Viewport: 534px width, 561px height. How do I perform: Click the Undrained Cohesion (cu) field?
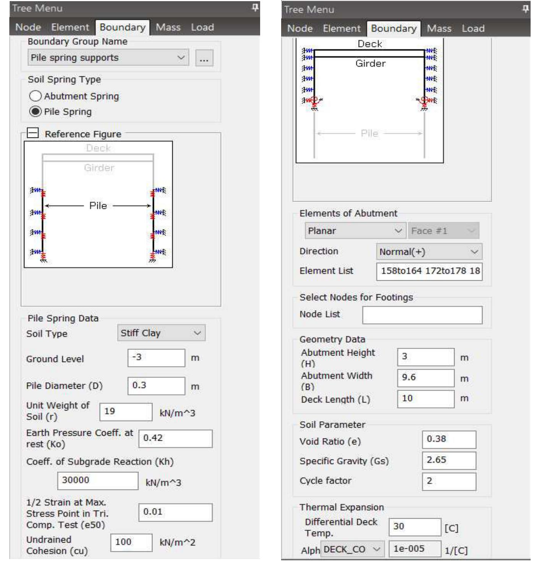pos(131,543)
